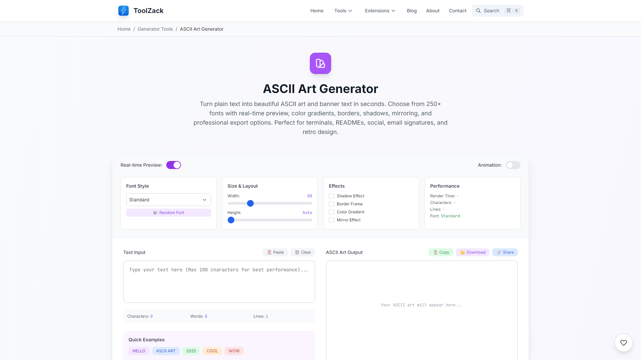Click the Copy clipboard icon
641x360 pixels.
pyautogui.click(x=435, y=252)
